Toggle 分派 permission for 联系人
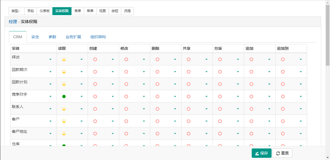The width and height of the screenshot is (330, 160). tap(220, 109)
